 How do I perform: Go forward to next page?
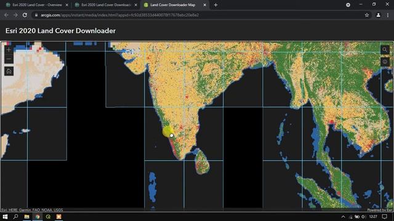click(x=15, y=15)
